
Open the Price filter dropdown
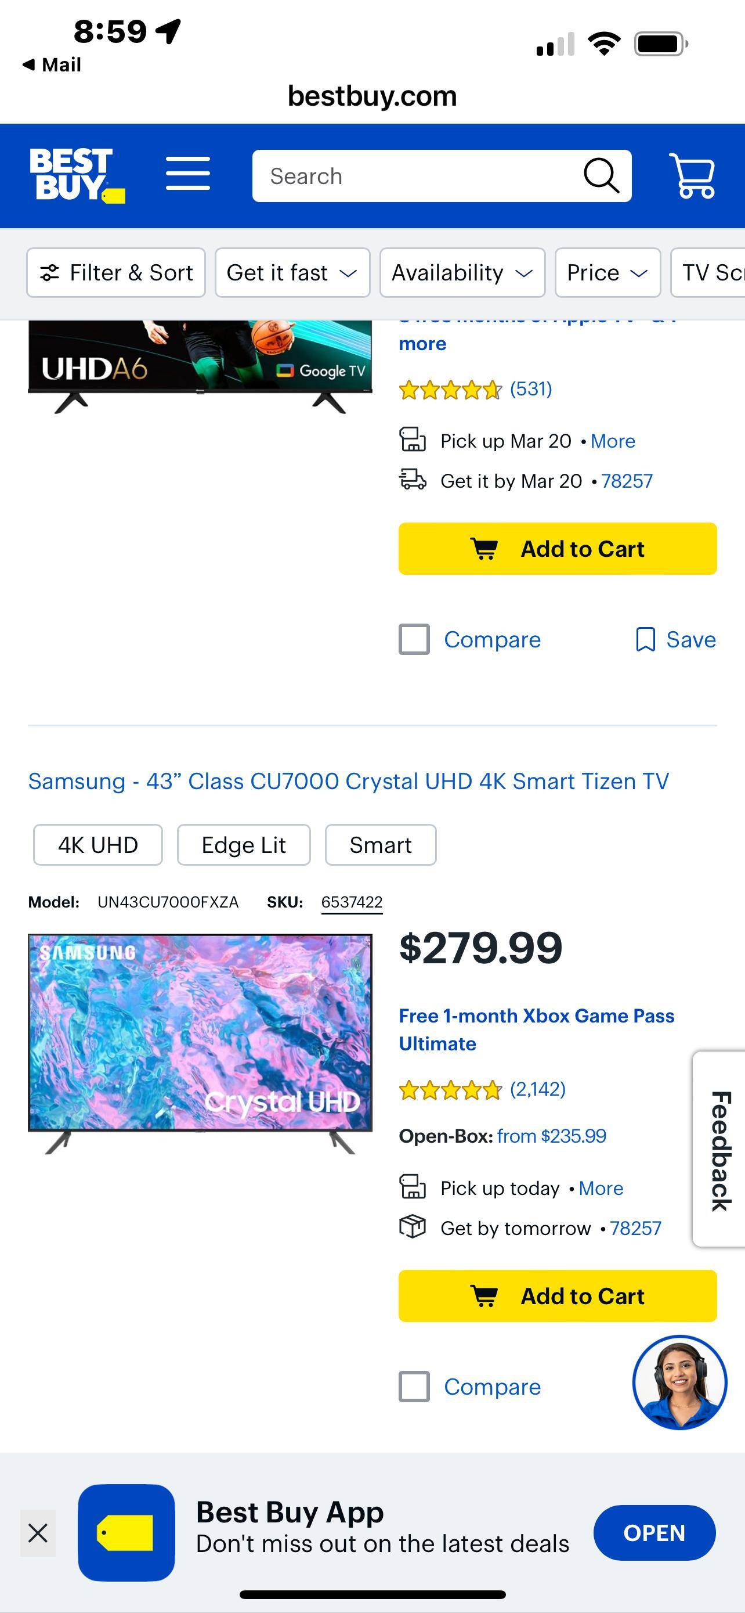(607, 273)
